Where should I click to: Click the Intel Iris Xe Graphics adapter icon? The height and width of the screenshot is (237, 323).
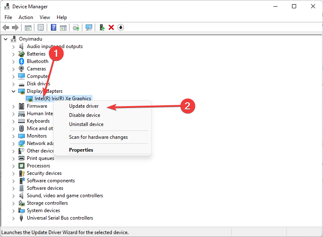click(x=29, y=99)
